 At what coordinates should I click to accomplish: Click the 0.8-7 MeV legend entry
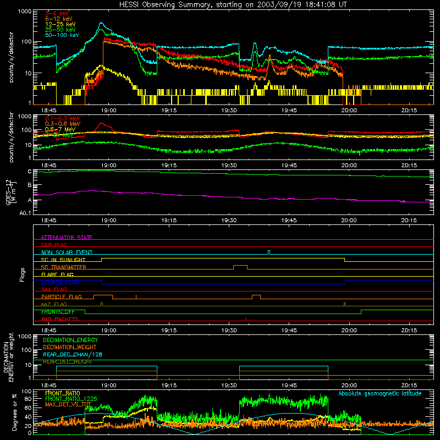[x=61, y=129]
